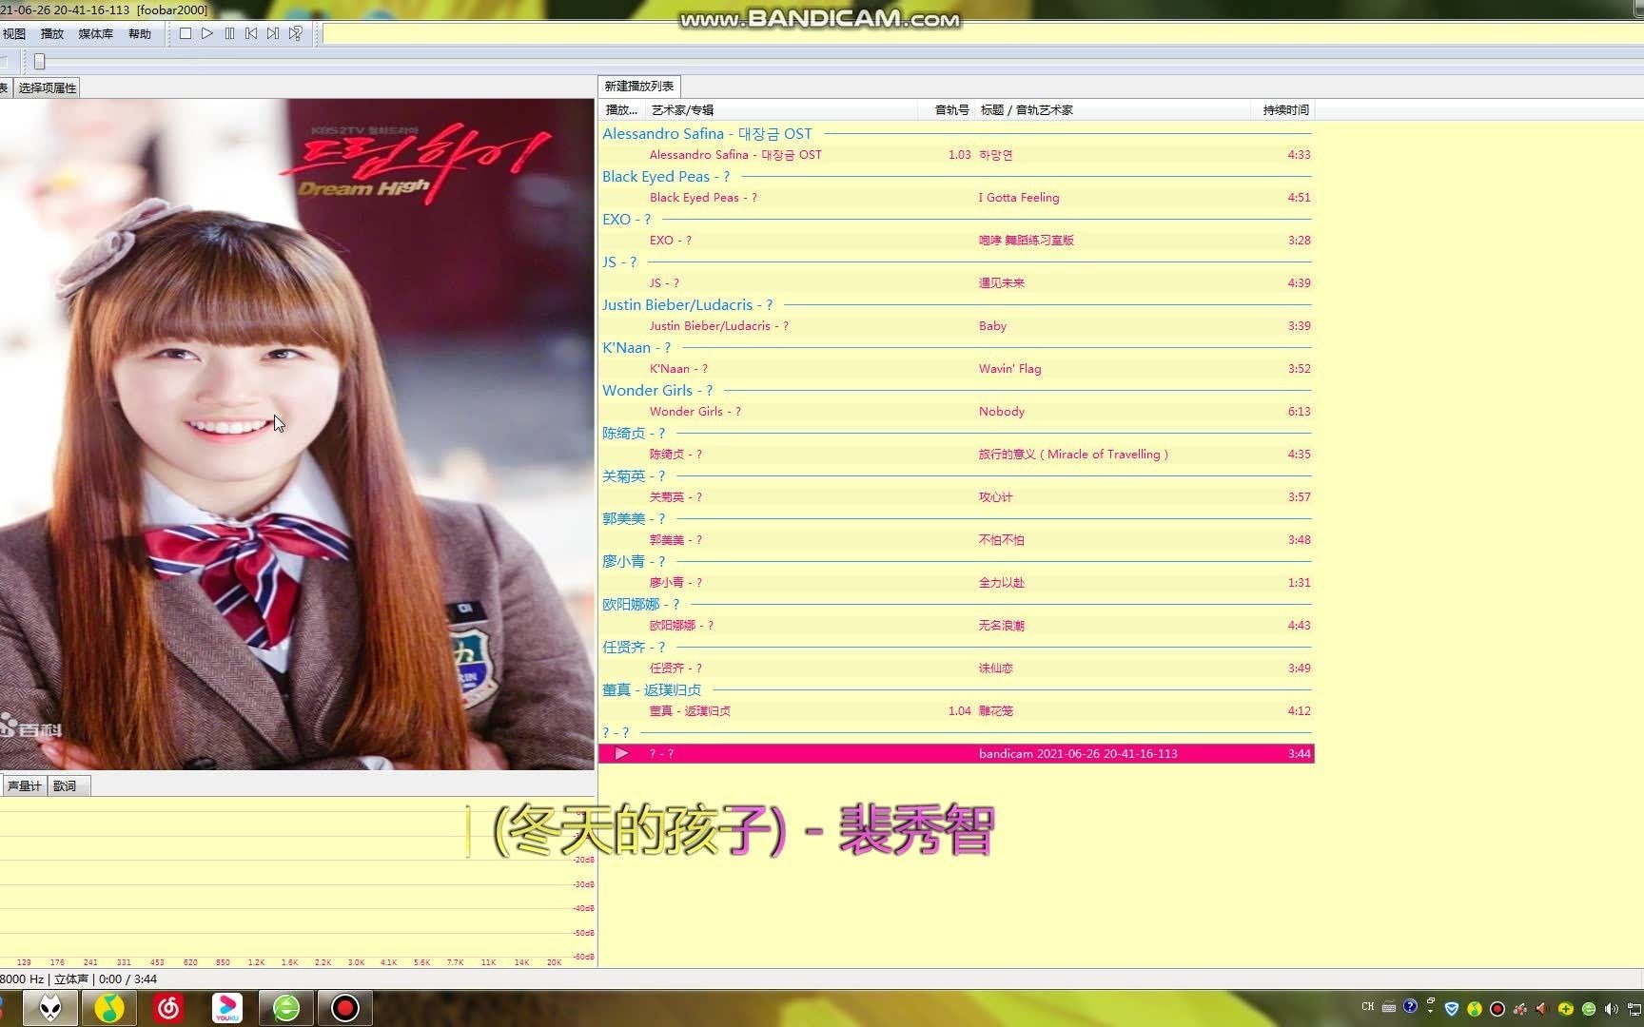Select the 诛仙恋 track row
1644x1027 pixels.
coord(956,669)
